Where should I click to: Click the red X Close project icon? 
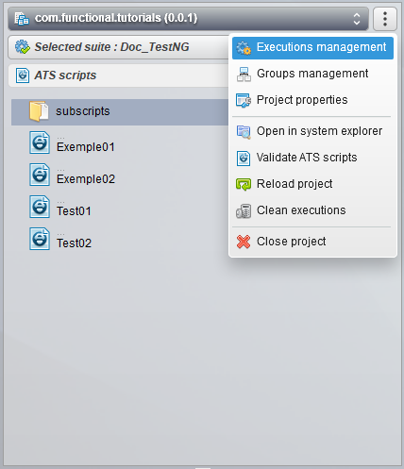click(x=244, y=242)
